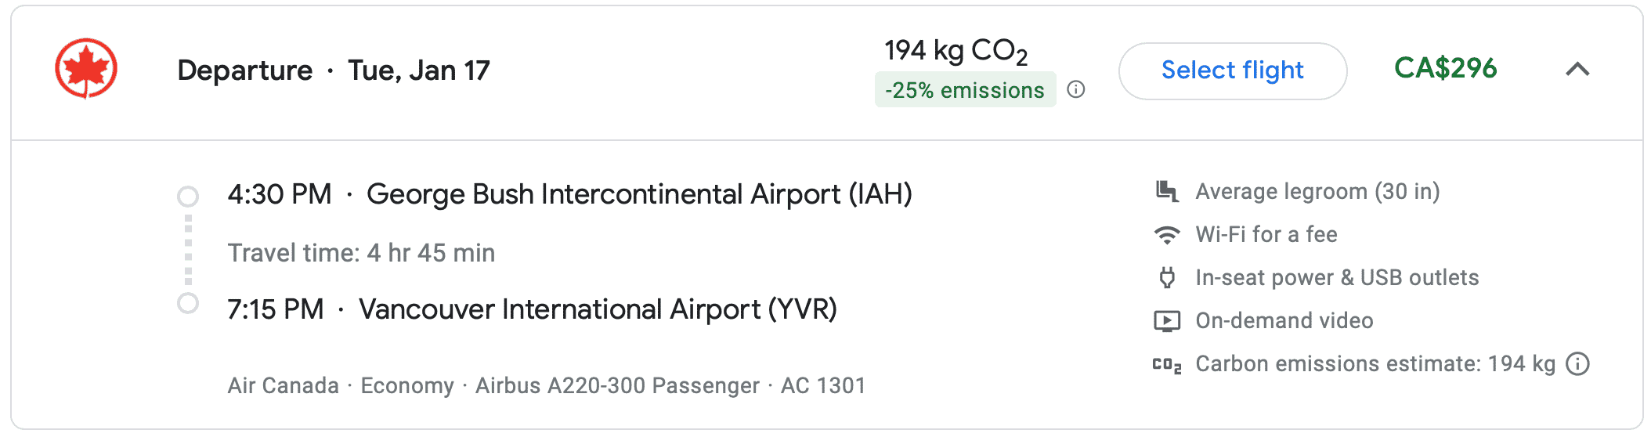Click the CA$296 price
The height and width of the screenshot is (437, 1651).
[x=1445, y=69]
